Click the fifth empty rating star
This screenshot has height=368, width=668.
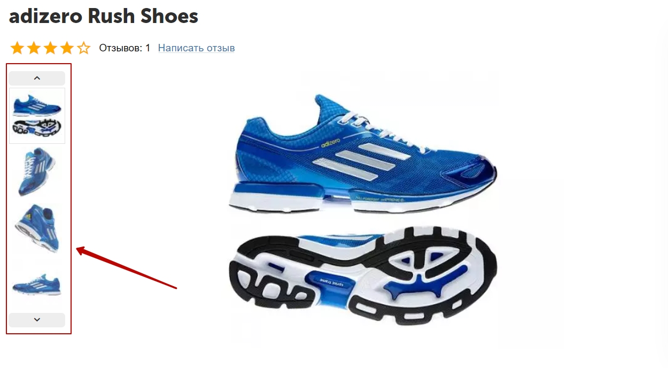(x=83, y=48)
